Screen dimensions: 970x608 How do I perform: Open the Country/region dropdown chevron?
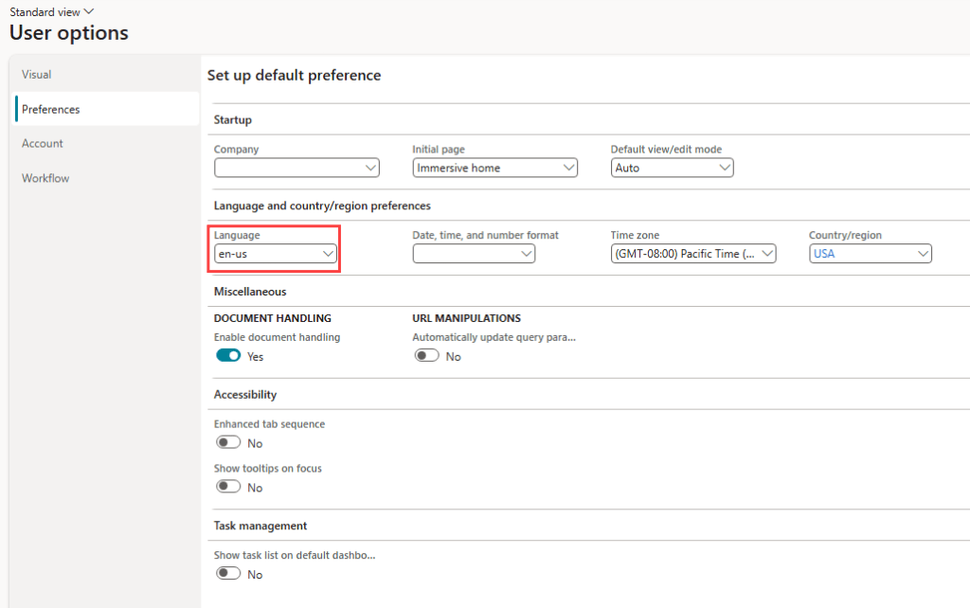point(923,254)
